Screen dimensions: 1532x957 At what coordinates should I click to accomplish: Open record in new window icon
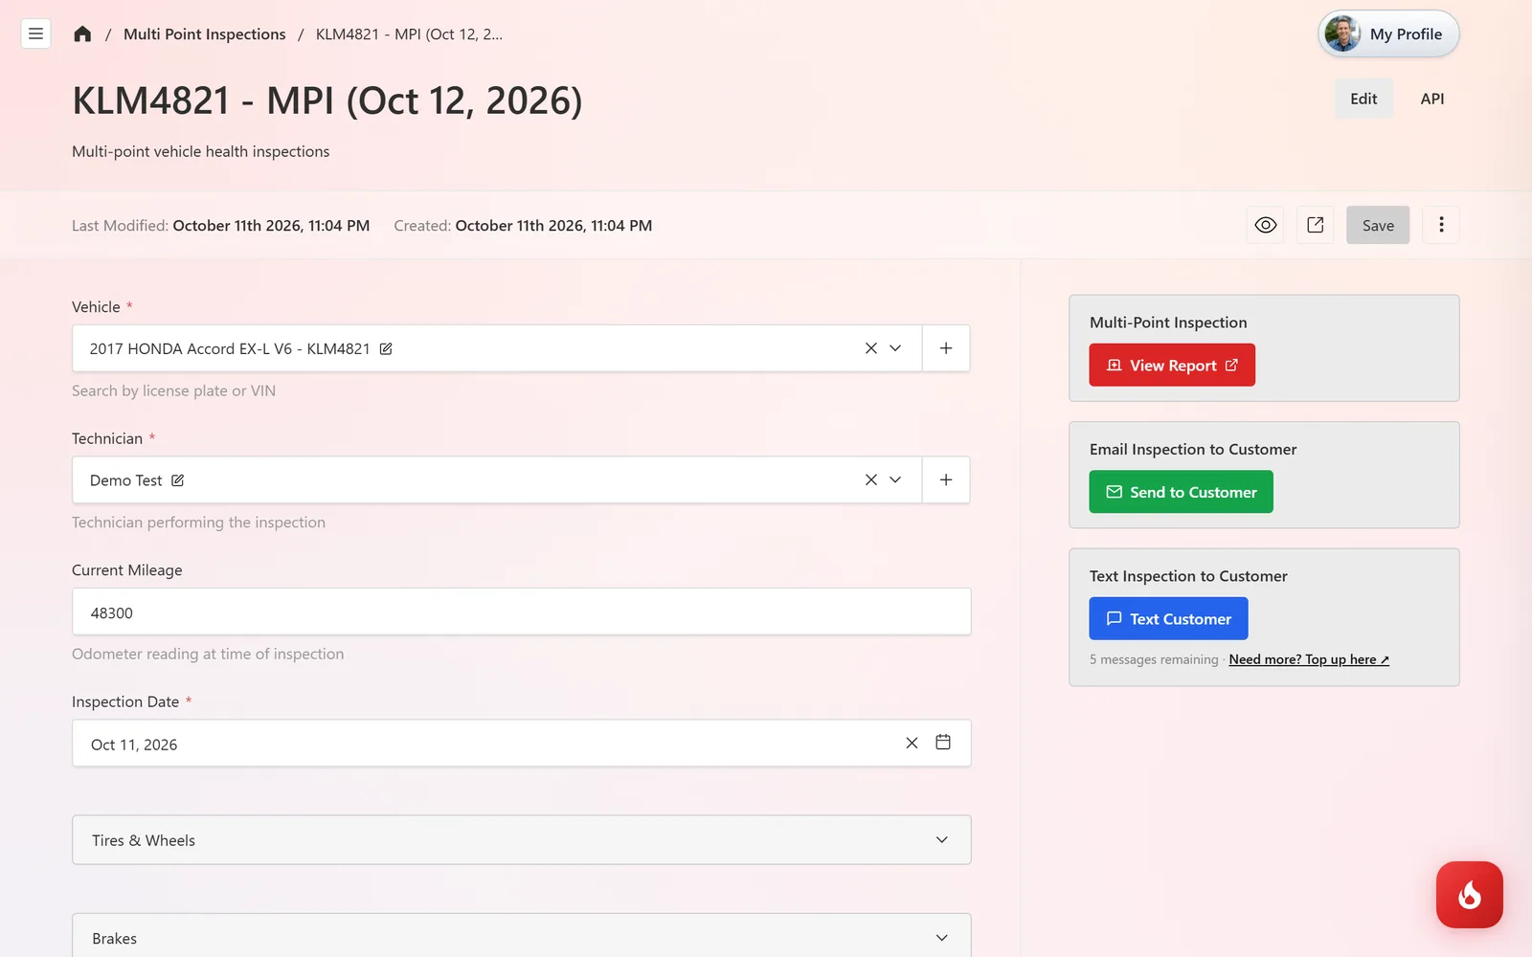(1315, 225)
